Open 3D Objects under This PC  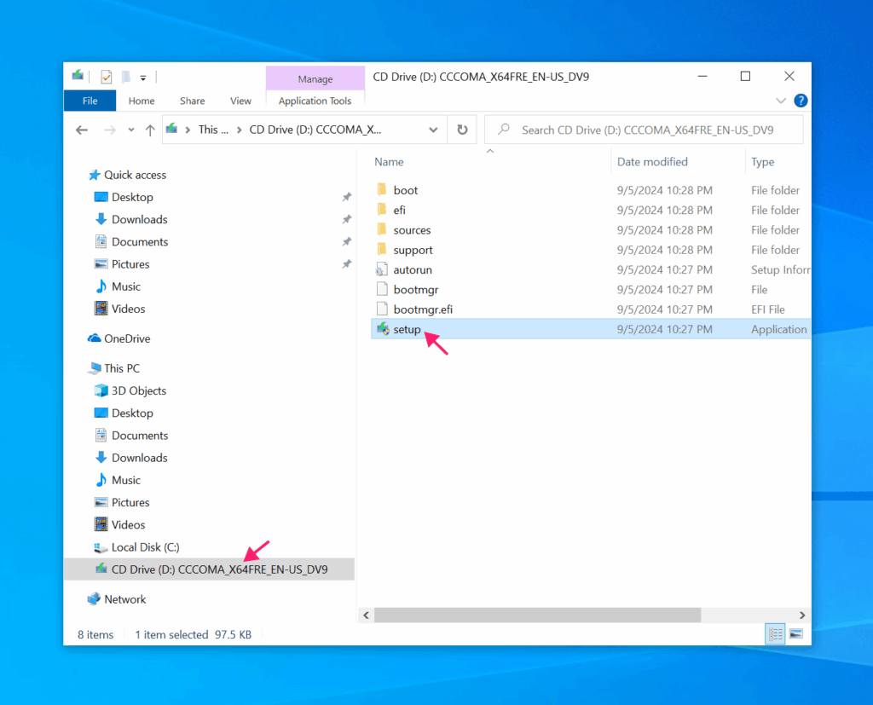pyautogui.click(x=139, y=391)
